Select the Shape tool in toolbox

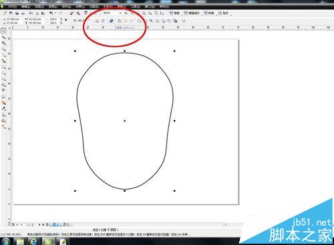click(x=3, y=37)
